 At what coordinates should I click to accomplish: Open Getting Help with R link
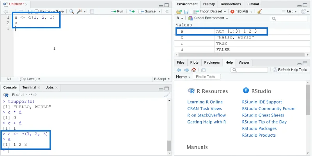click(207, 122)
